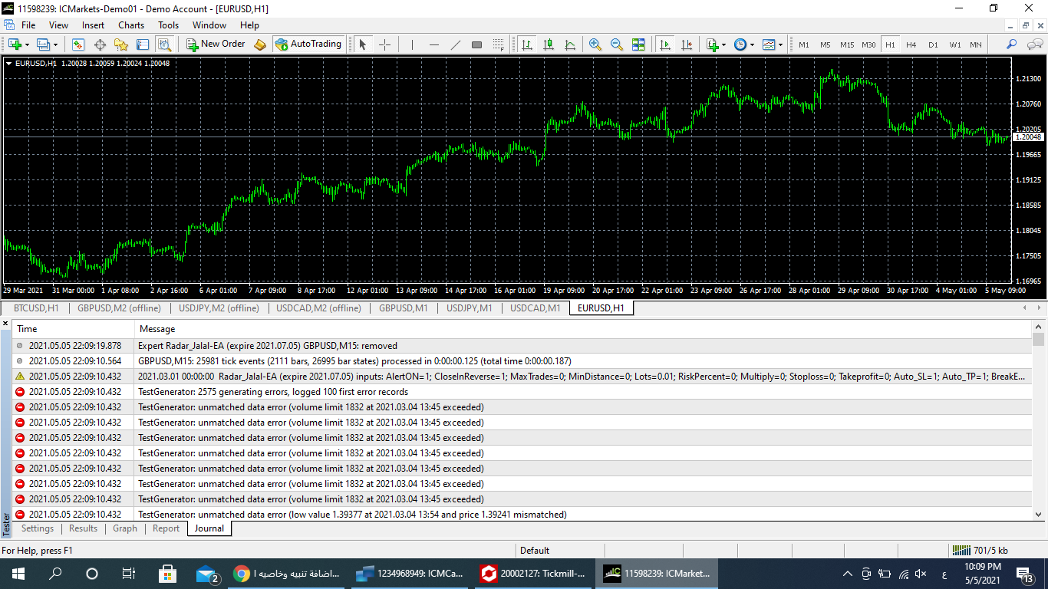Toggle the chart auto scroll button
Screen dimensions: 1048x589
pyautogui.click(x=665, y=44)
